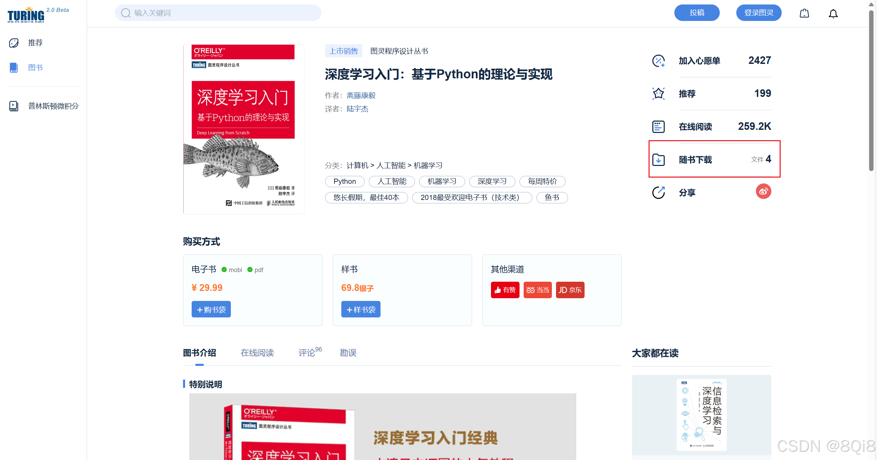Open 图灵程序设计丛书 series link
877x460 pixels.
(399, 51)
